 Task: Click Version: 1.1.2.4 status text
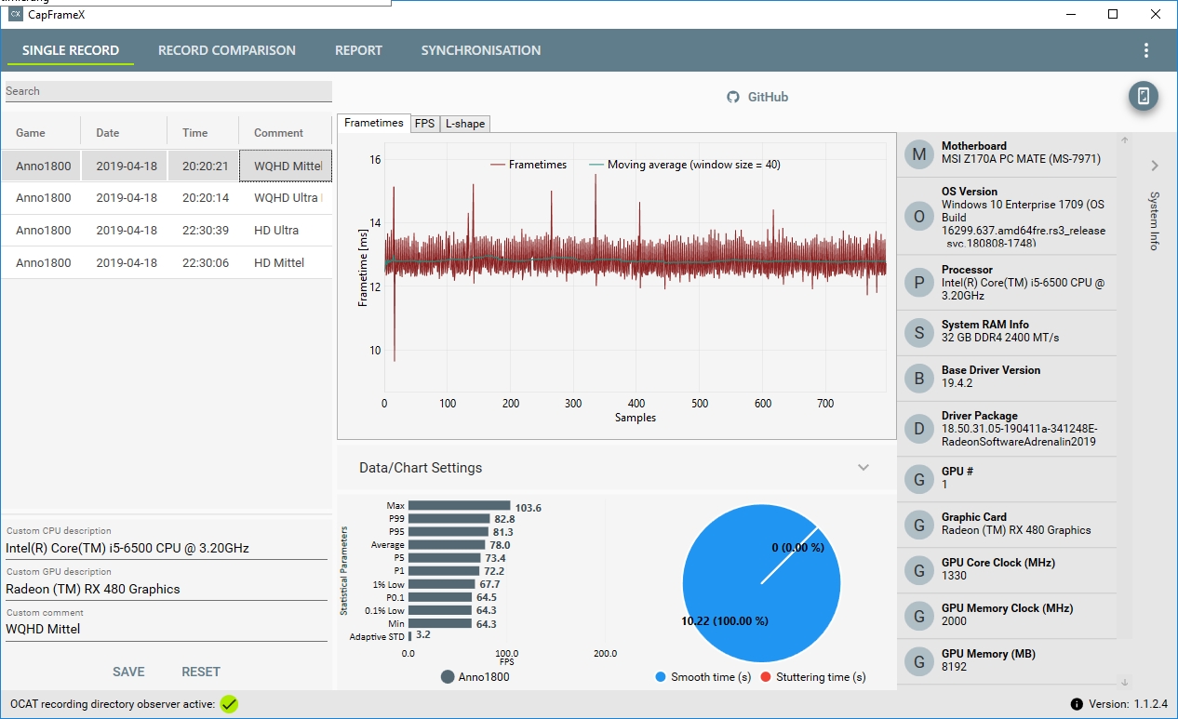point(1128,704)
